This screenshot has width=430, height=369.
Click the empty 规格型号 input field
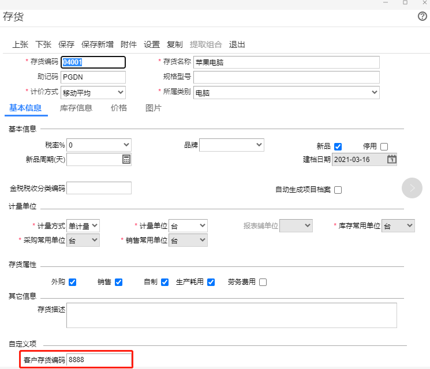[x=286, y=77]
